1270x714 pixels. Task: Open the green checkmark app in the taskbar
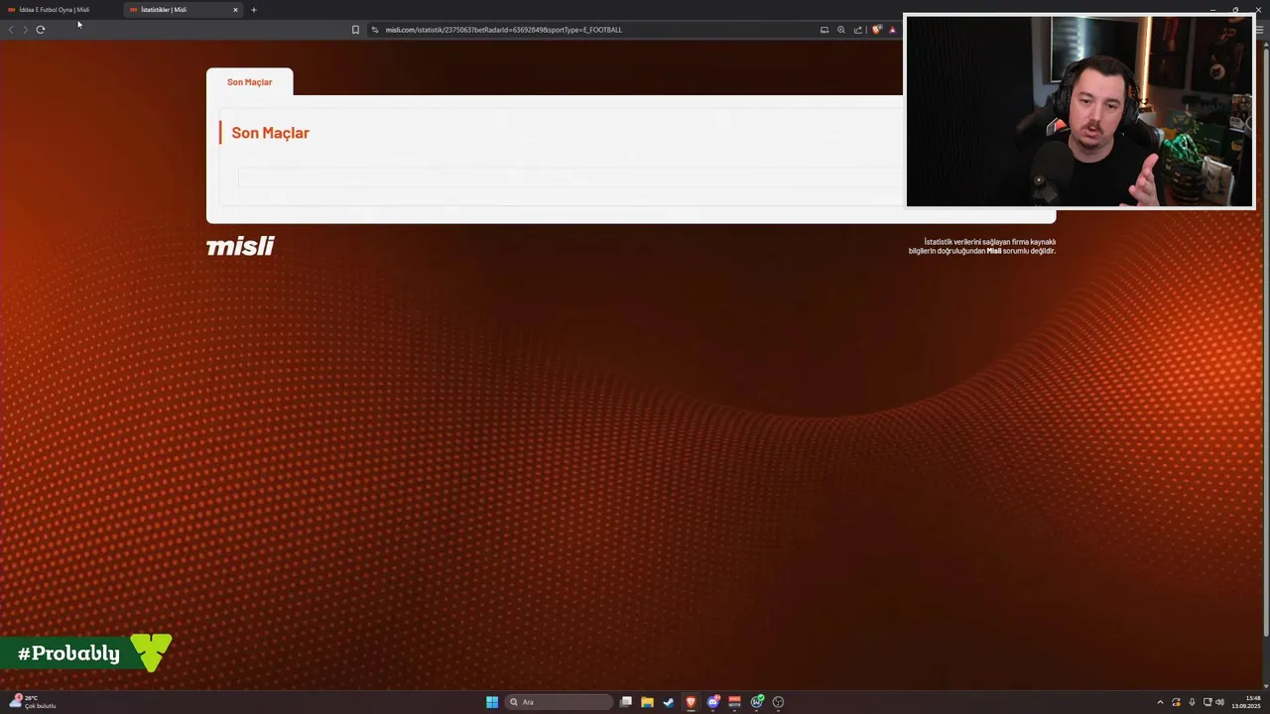757,702
